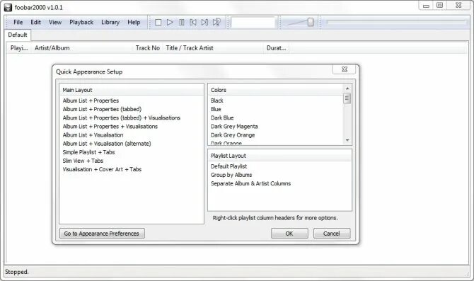Screen dimensions: 474x281
Task: Pick Simple Playlist + Tabs layout
Action: point(88,152)
